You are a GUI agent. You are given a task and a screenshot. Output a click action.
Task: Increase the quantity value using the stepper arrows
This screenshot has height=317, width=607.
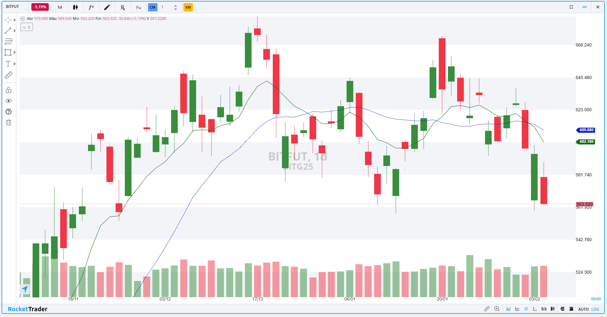tap(176, 5)
